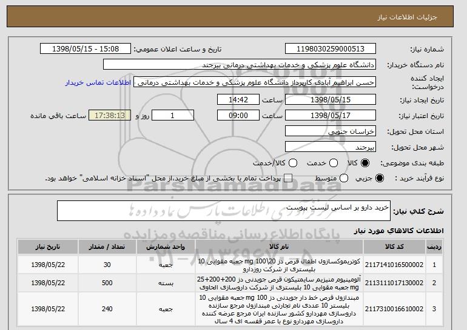Screen dimensions: 467x330
Task: Select the خدمت radio button
Action: [x=334, y=163]
